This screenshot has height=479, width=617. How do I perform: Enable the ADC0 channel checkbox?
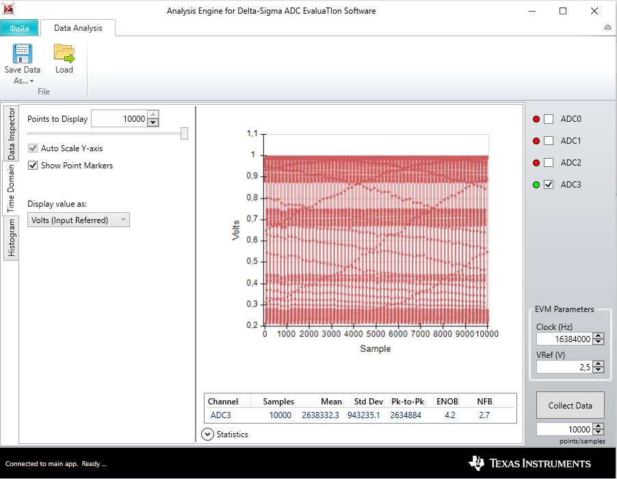click(549, 119)
